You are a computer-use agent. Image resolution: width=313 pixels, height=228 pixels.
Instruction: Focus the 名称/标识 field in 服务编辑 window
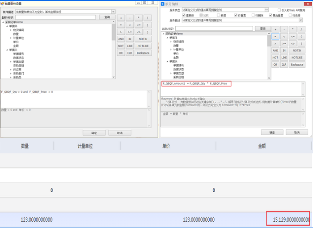214,29
